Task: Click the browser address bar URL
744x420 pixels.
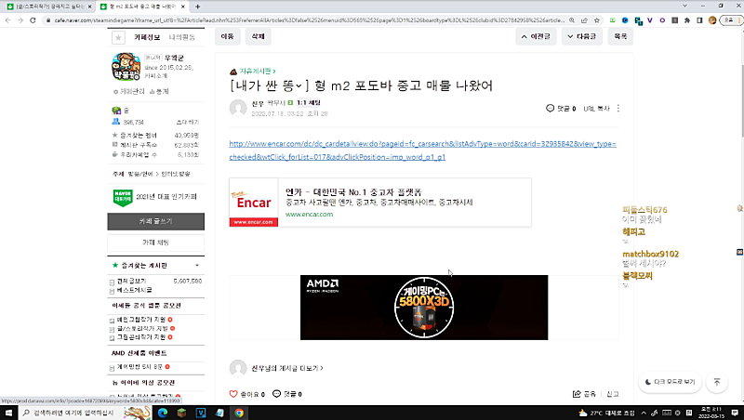Action: coord(309,20)
